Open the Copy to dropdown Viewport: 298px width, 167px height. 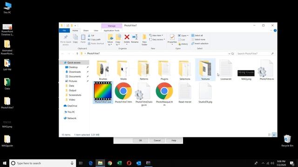tap(118, 40)
